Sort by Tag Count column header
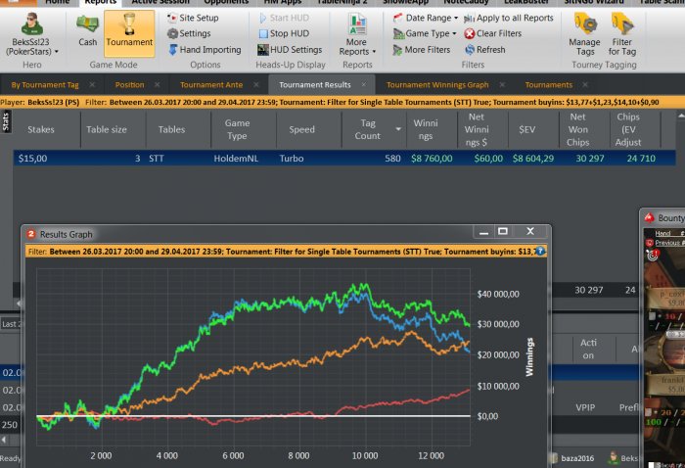Image resolution: width=685 pixels, height=468 pixels. click(x=370, y=129)
